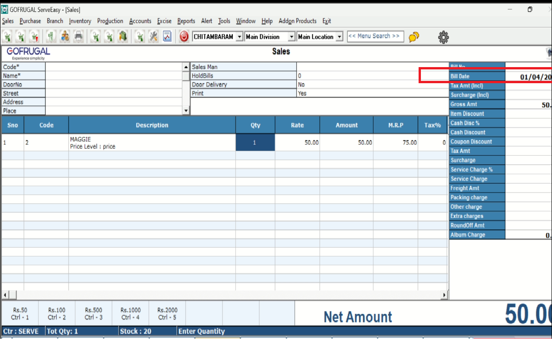Click the highlighted Qty cell for MAGGIE

[255, 142]
